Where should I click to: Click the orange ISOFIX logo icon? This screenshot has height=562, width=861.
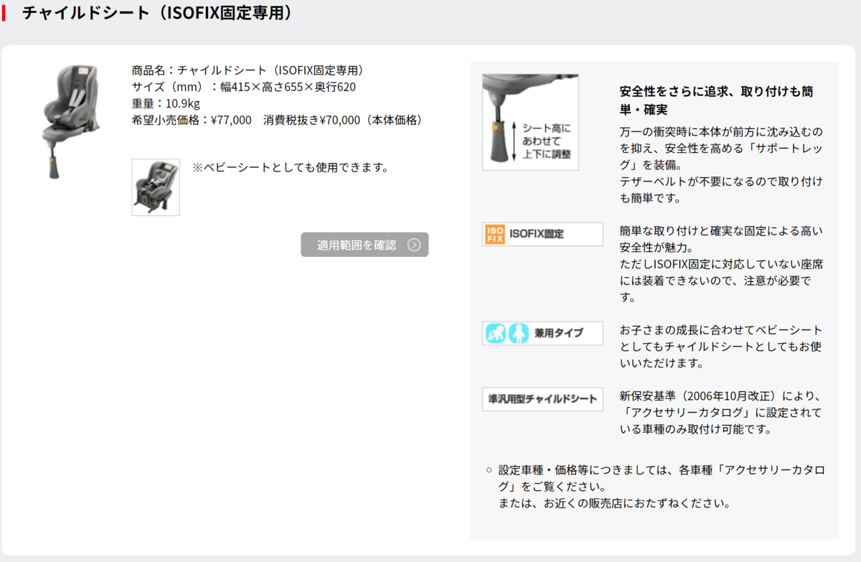click(495, 234)
